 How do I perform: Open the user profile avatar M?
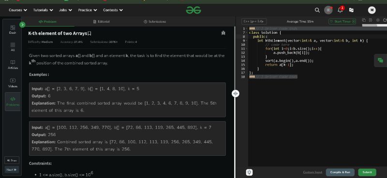click(372, 10)
